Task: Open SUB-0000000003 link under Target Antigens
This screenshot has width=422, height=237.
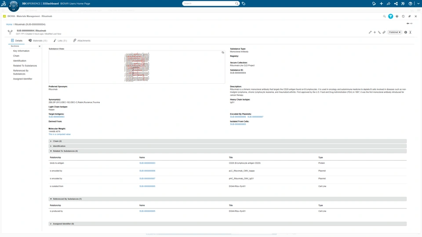Action: (x=57, y=117)
